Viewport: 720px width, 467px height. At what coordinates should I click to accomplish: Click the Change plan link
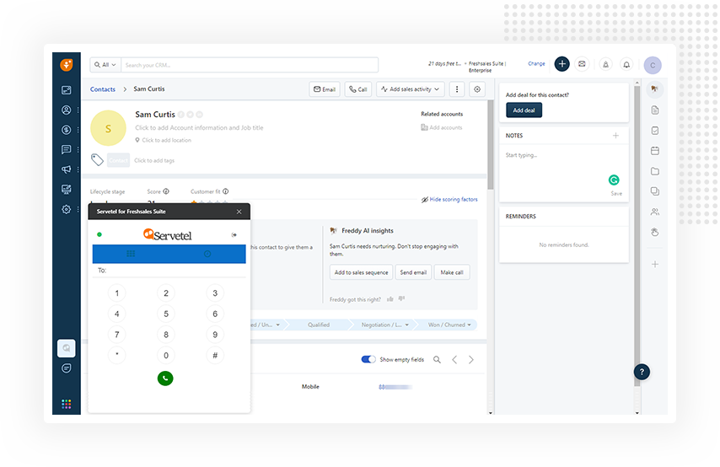tap(536, 63)
